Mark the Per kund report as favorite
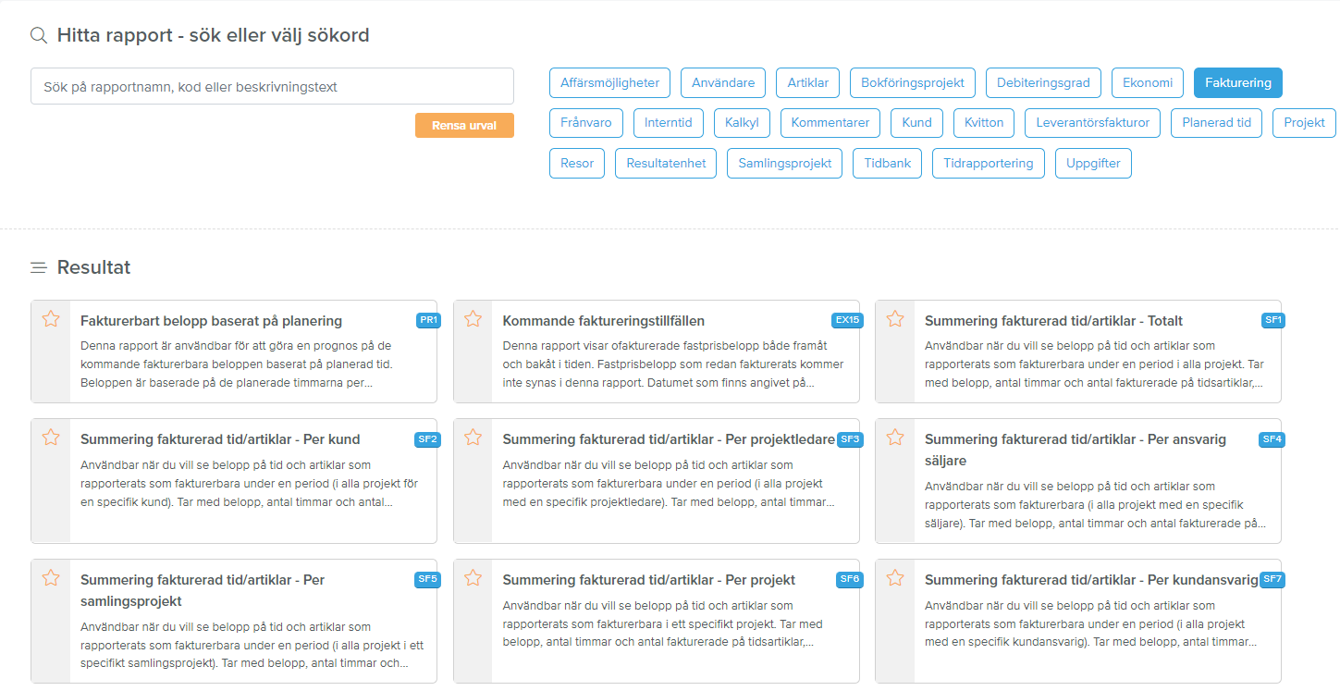Screen dimensions: 1340x691 click(51, 438)
